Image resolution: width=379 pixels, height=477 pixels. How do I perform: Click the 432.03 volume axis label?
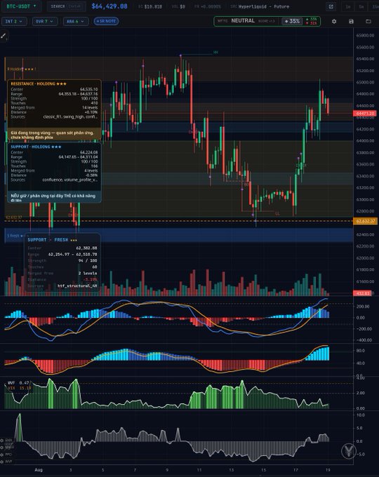(x=362, y=293)
